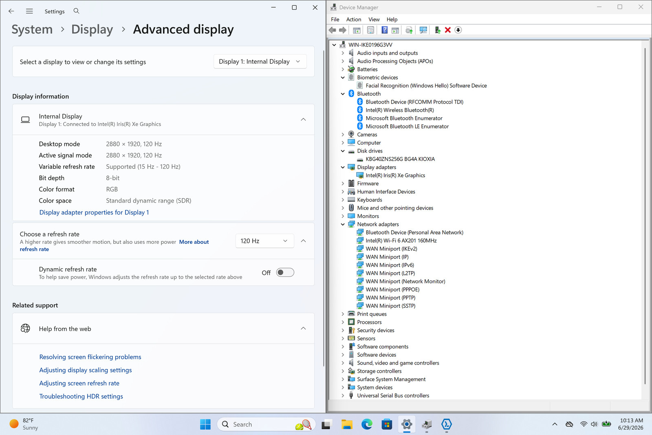Open the View menu in Device Manager

[x=374, y=20]
